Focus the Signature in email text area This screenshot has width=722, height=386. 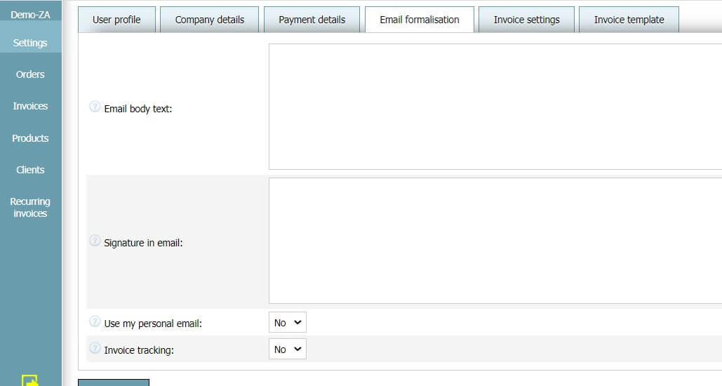[495, 241]
